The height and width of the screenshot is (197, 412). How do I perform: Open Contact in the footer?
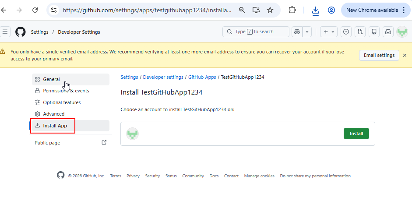231,176
